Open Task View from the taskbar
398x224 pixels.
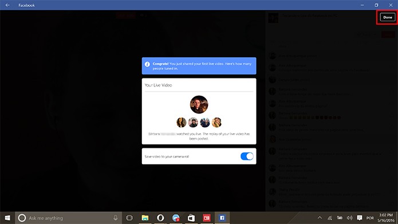(129, 218)
